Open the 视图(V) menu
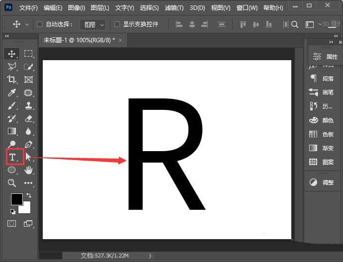Viewport: 343px width, 262px height. [x=221, y=8]
